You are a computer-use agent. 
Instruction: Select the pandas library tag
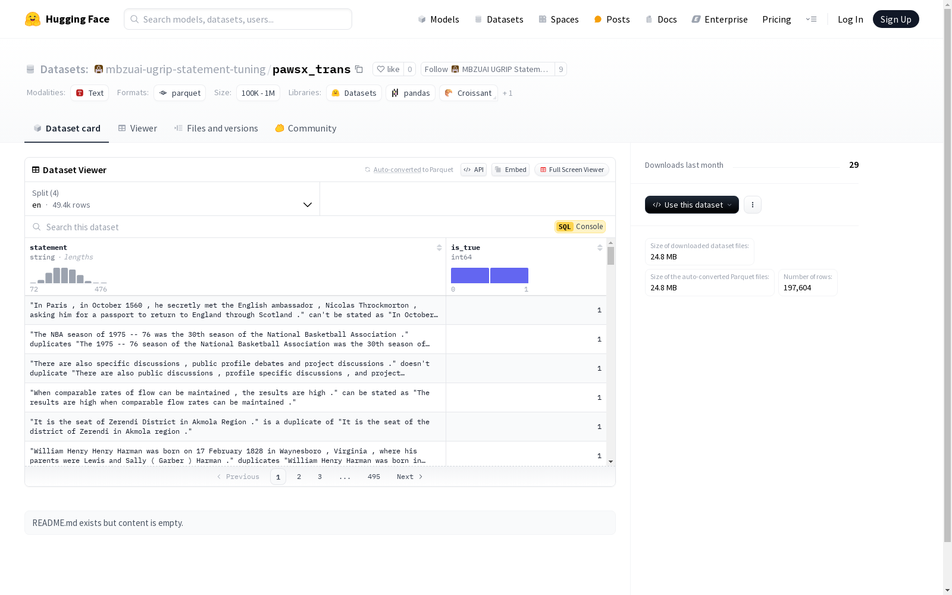pos(411,93)
